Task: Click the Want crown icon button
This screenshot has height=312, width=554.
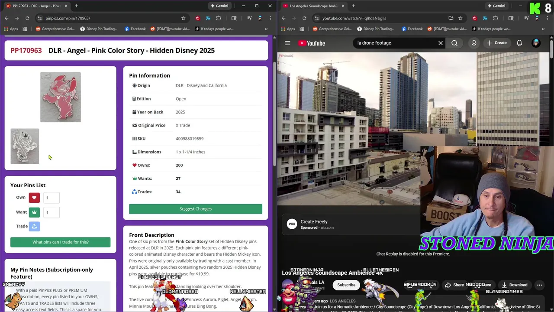Action: point(34,212)
